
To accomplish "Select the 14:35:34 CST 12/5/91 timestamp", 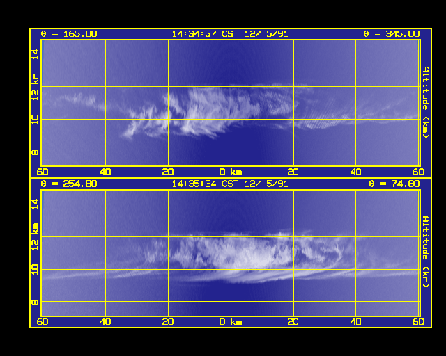I will point(230,184).
